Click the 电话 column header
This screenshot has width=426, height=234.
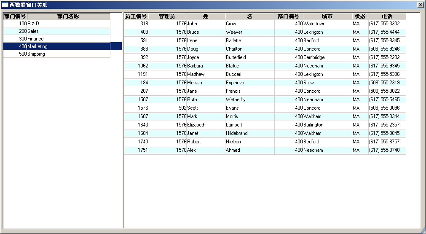pos(387,16)
